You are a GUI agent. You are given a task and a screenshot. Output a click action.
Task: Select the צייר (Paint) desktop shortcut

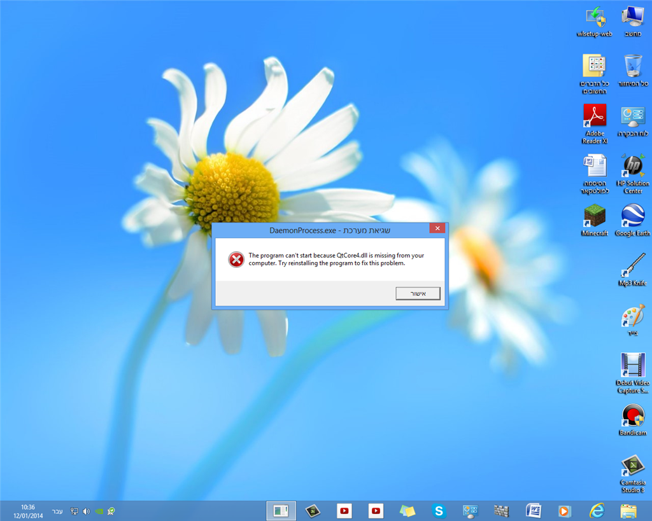pos(633,321)
